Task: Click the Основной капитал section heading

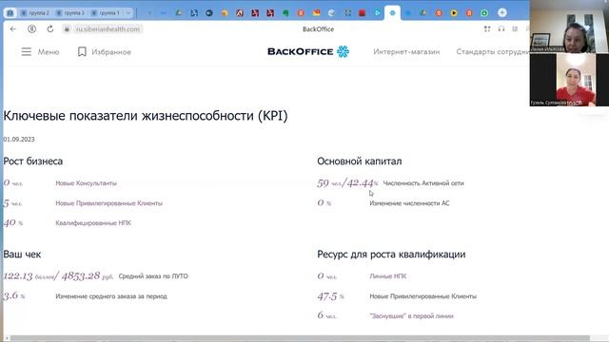Action: [360, 161]
